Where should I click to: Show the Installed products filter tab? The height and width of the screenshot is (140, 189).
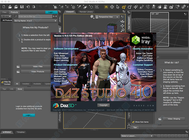click(26, 84)
